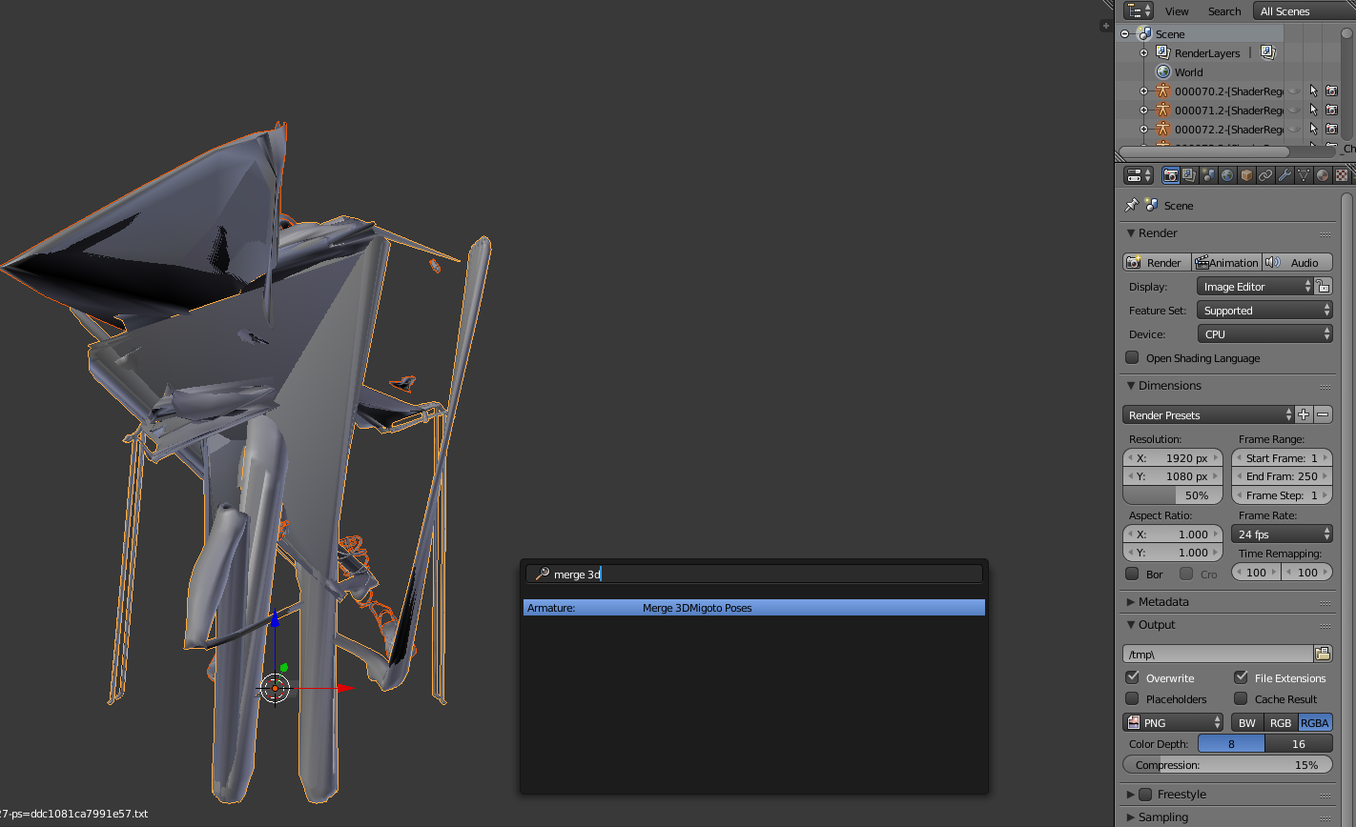Hide 000070.2 armature with eye toggle
This screenshot has width=1356, height=827.
point(1294,91)
